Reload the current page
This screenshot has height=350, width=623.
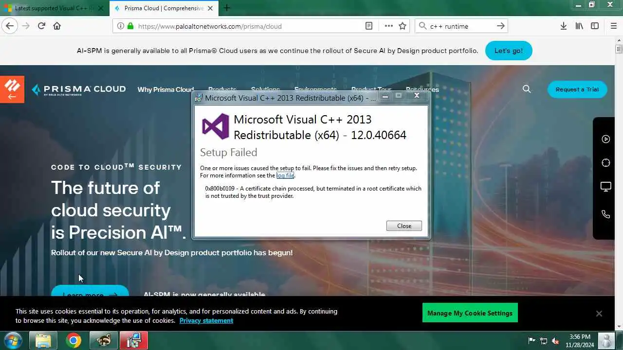click(x=41, y=26)
